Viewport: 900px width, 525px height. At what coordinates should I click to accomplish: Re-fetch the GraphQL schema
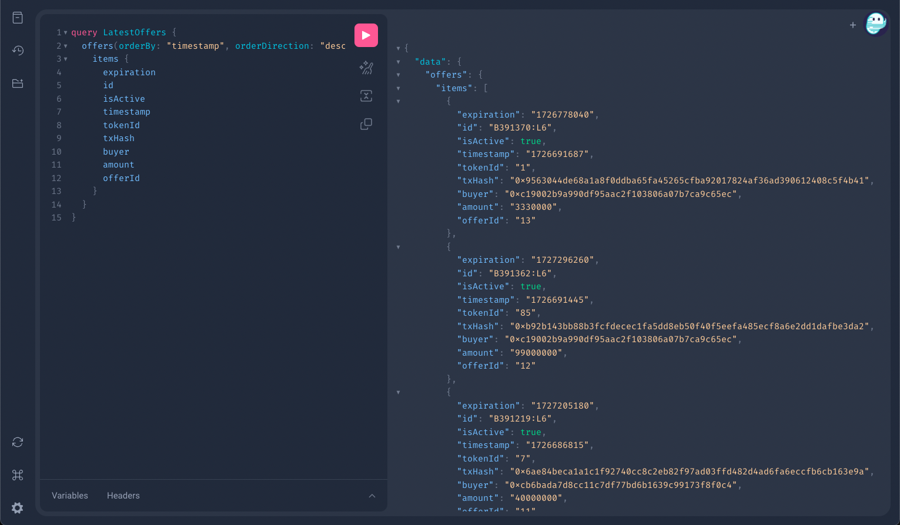18,442
